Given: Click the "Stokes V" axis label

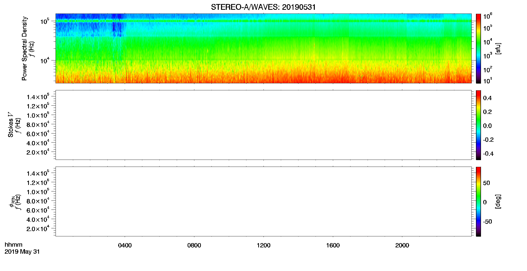Looking at the screenshot, I should point(11,125).
